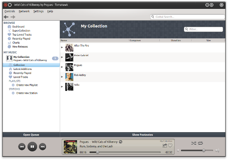The width and height of the screenshot is (228, 160).
Task: Click the Show Footnotes bar
Action: pyautogui.click(x=142, y=135)
